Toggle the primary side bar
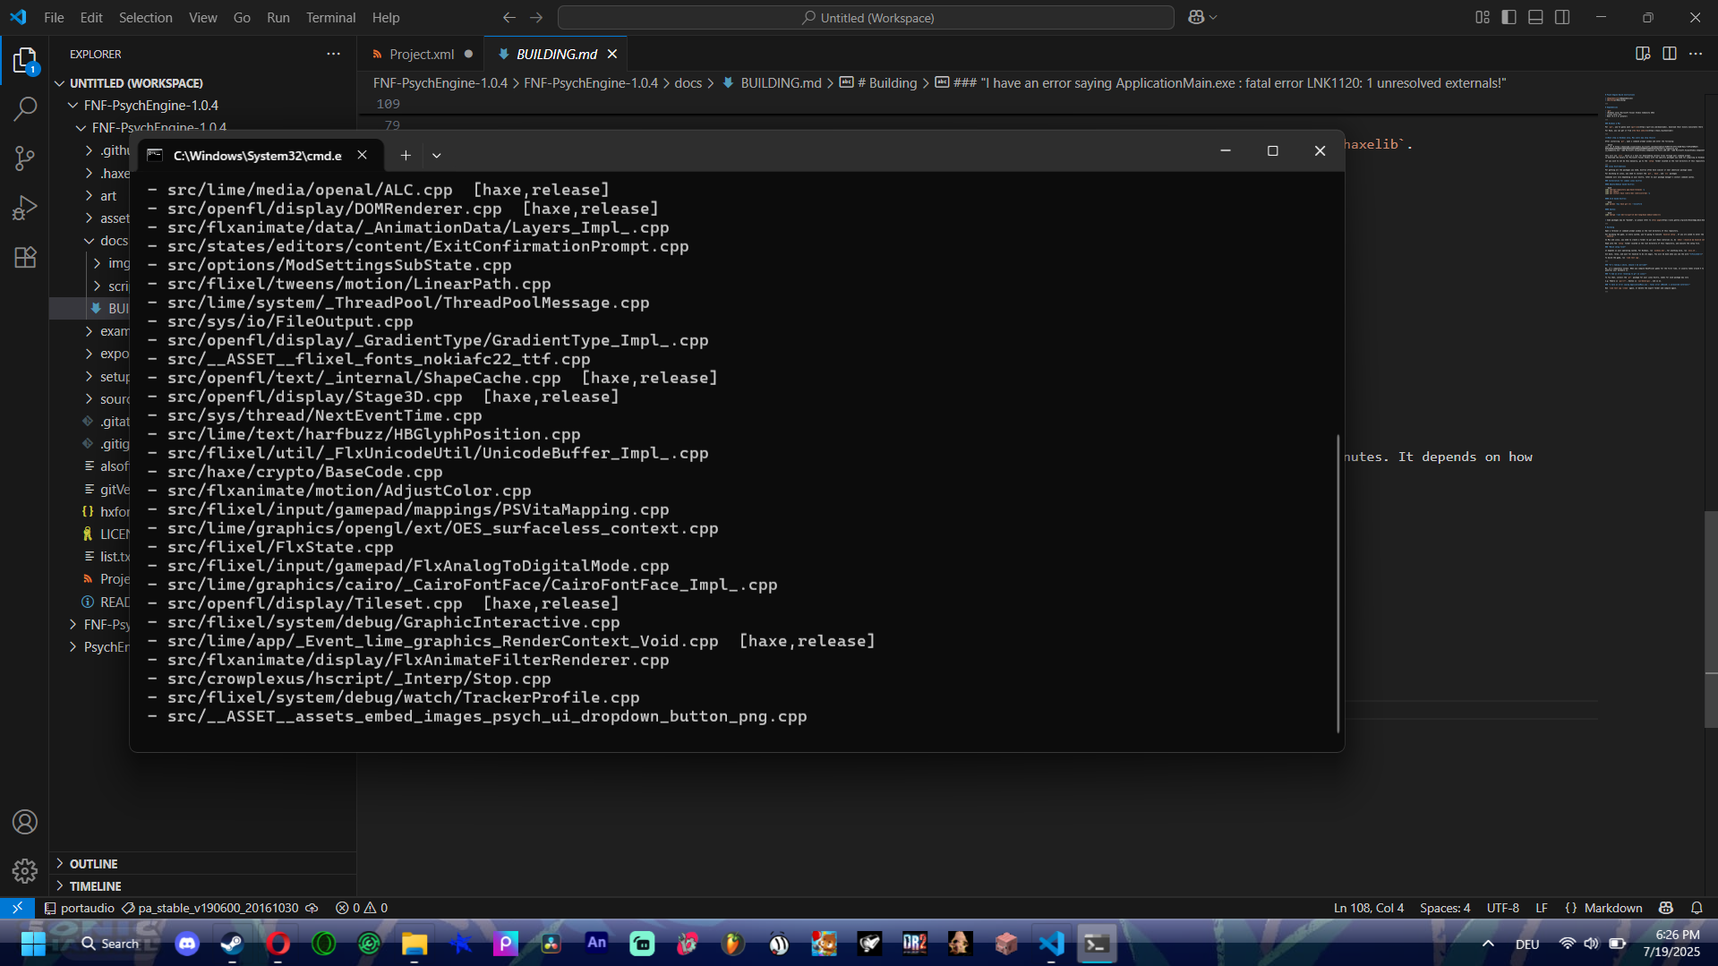1718x966 pixels. (x=1509, y=17)
